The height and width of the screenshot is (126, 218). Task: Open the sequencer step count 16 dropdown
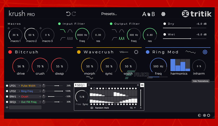point(133,108)
